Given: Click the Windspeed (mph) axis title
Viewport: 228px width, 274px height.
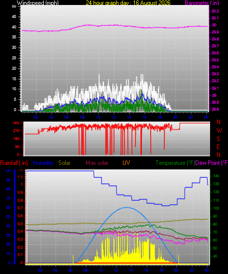Looking at the screenshot, I should [x=37, y=3].
